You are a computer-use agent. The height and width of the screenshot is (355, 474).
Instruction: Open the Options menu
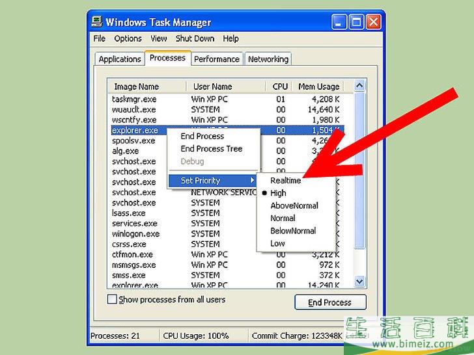click(128, 38)
